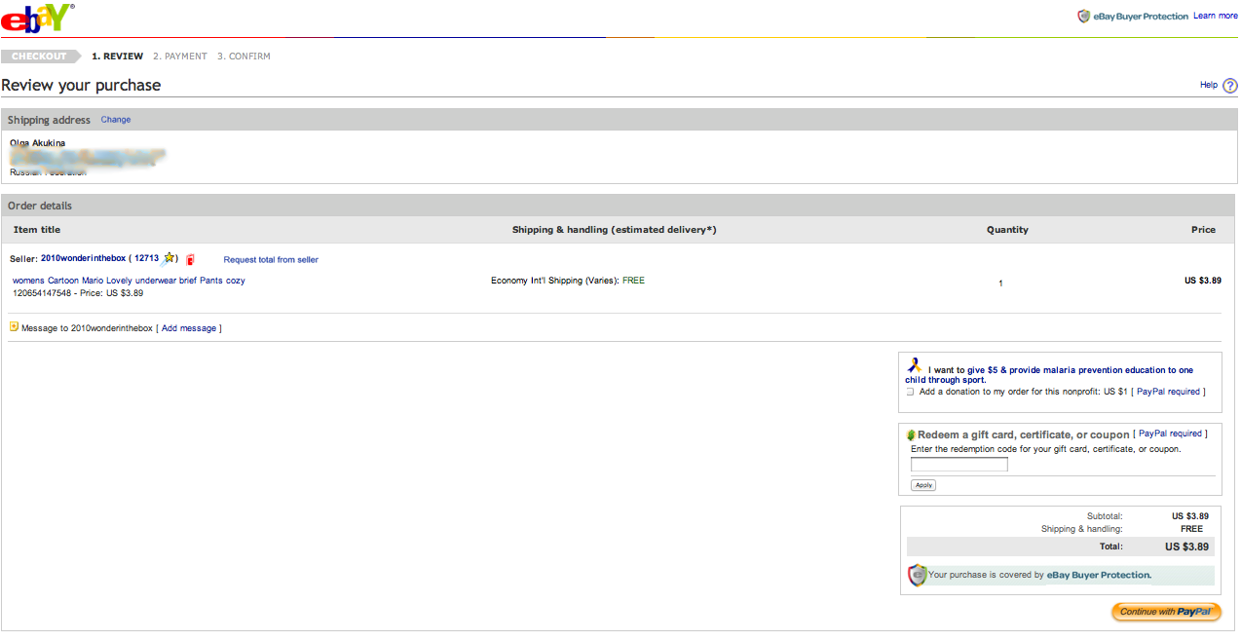Viewport: 1241px width, 641px height.
Task: Click Add message to seller link
Action: 189,328
